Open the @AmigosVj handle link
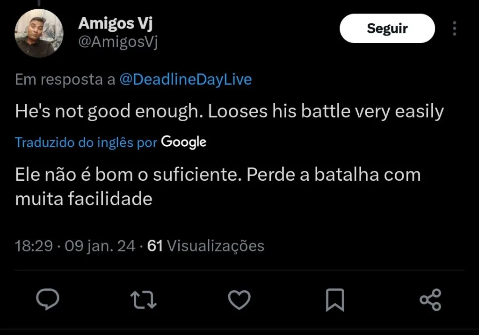 coord(118,43)
